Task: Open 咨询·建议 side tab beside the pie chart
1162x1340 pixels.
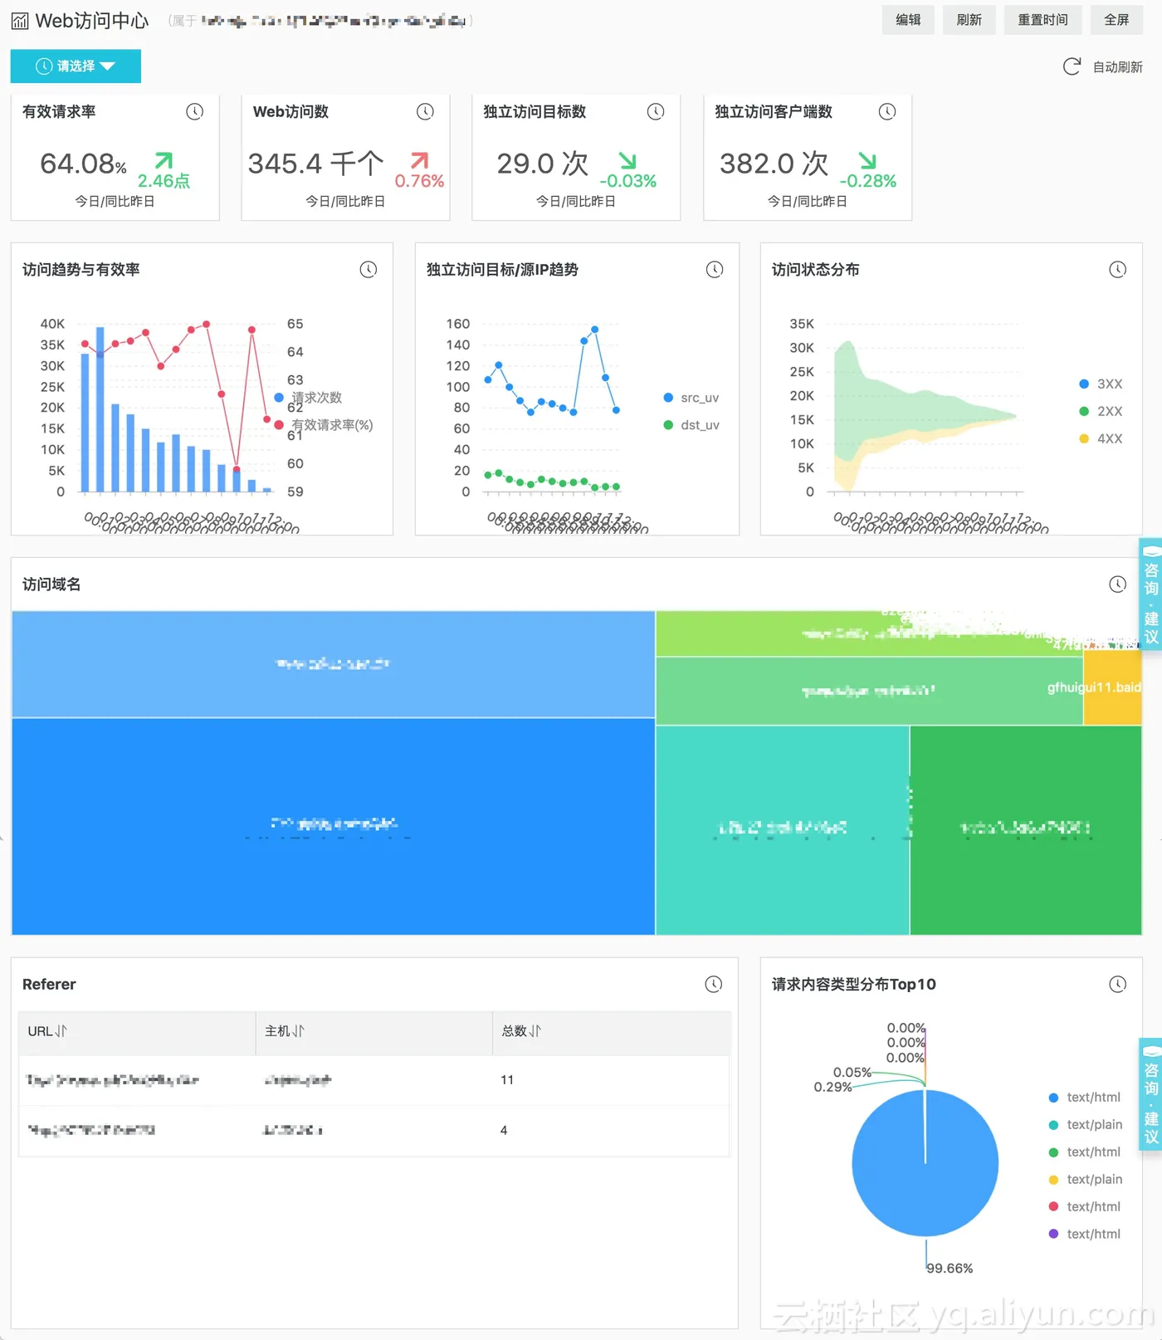Action: coord(1151,1093)
